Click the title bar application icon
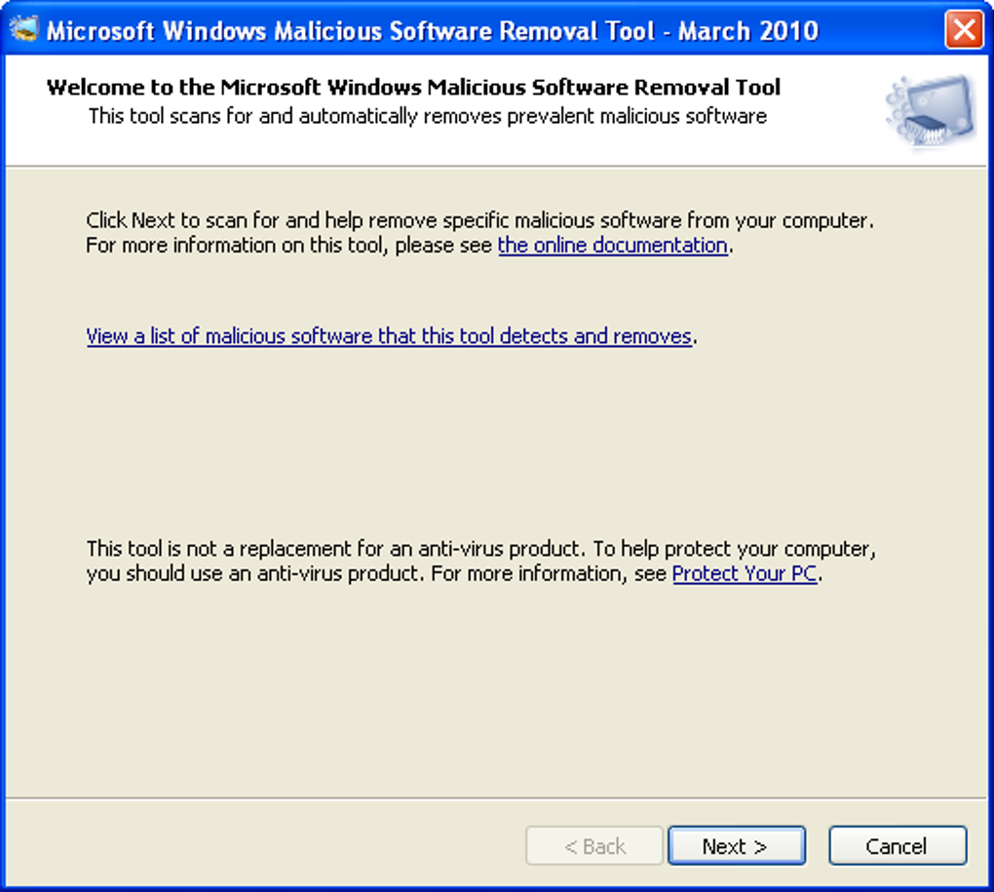 (24, 29)
